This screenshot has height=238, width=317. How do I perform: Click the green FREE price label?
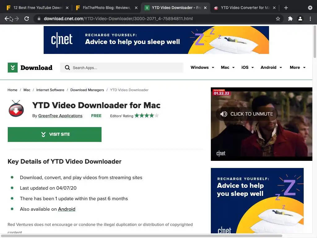tap(96, 116)
